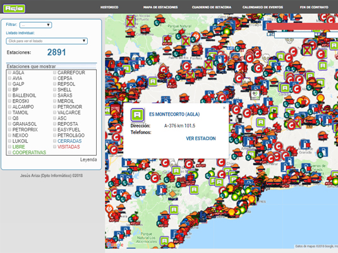Viewport: 338px width, 253px height.
Task: Open CALENDARIO DE EVENTOS
Action: tap(263, 8)
